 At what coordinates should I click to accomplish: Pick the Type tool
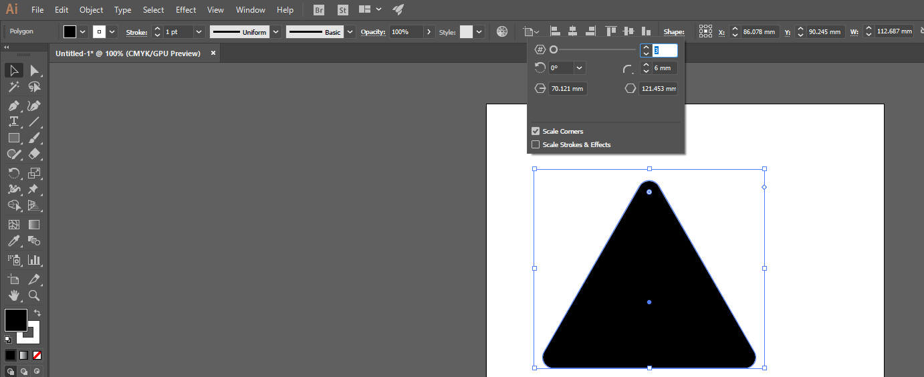pyautogui.click(x=13, y=122)
